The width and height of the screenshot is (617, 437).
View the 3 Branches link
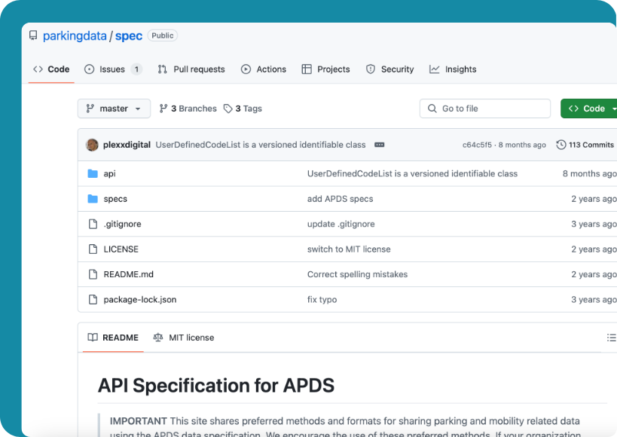(188, 108)
